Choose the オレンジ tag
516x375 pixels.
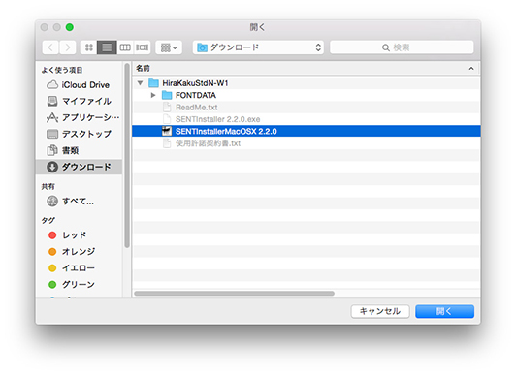(x=79, y=251)
